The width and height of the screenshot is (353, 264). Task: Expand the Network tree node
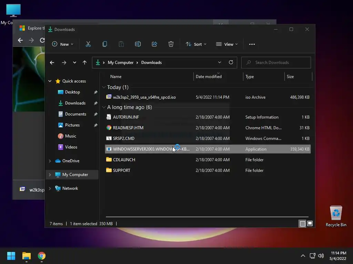coord(50,188)
